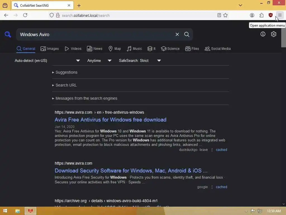
Task: Bookmark this page with the star
Action: (225, 15)
